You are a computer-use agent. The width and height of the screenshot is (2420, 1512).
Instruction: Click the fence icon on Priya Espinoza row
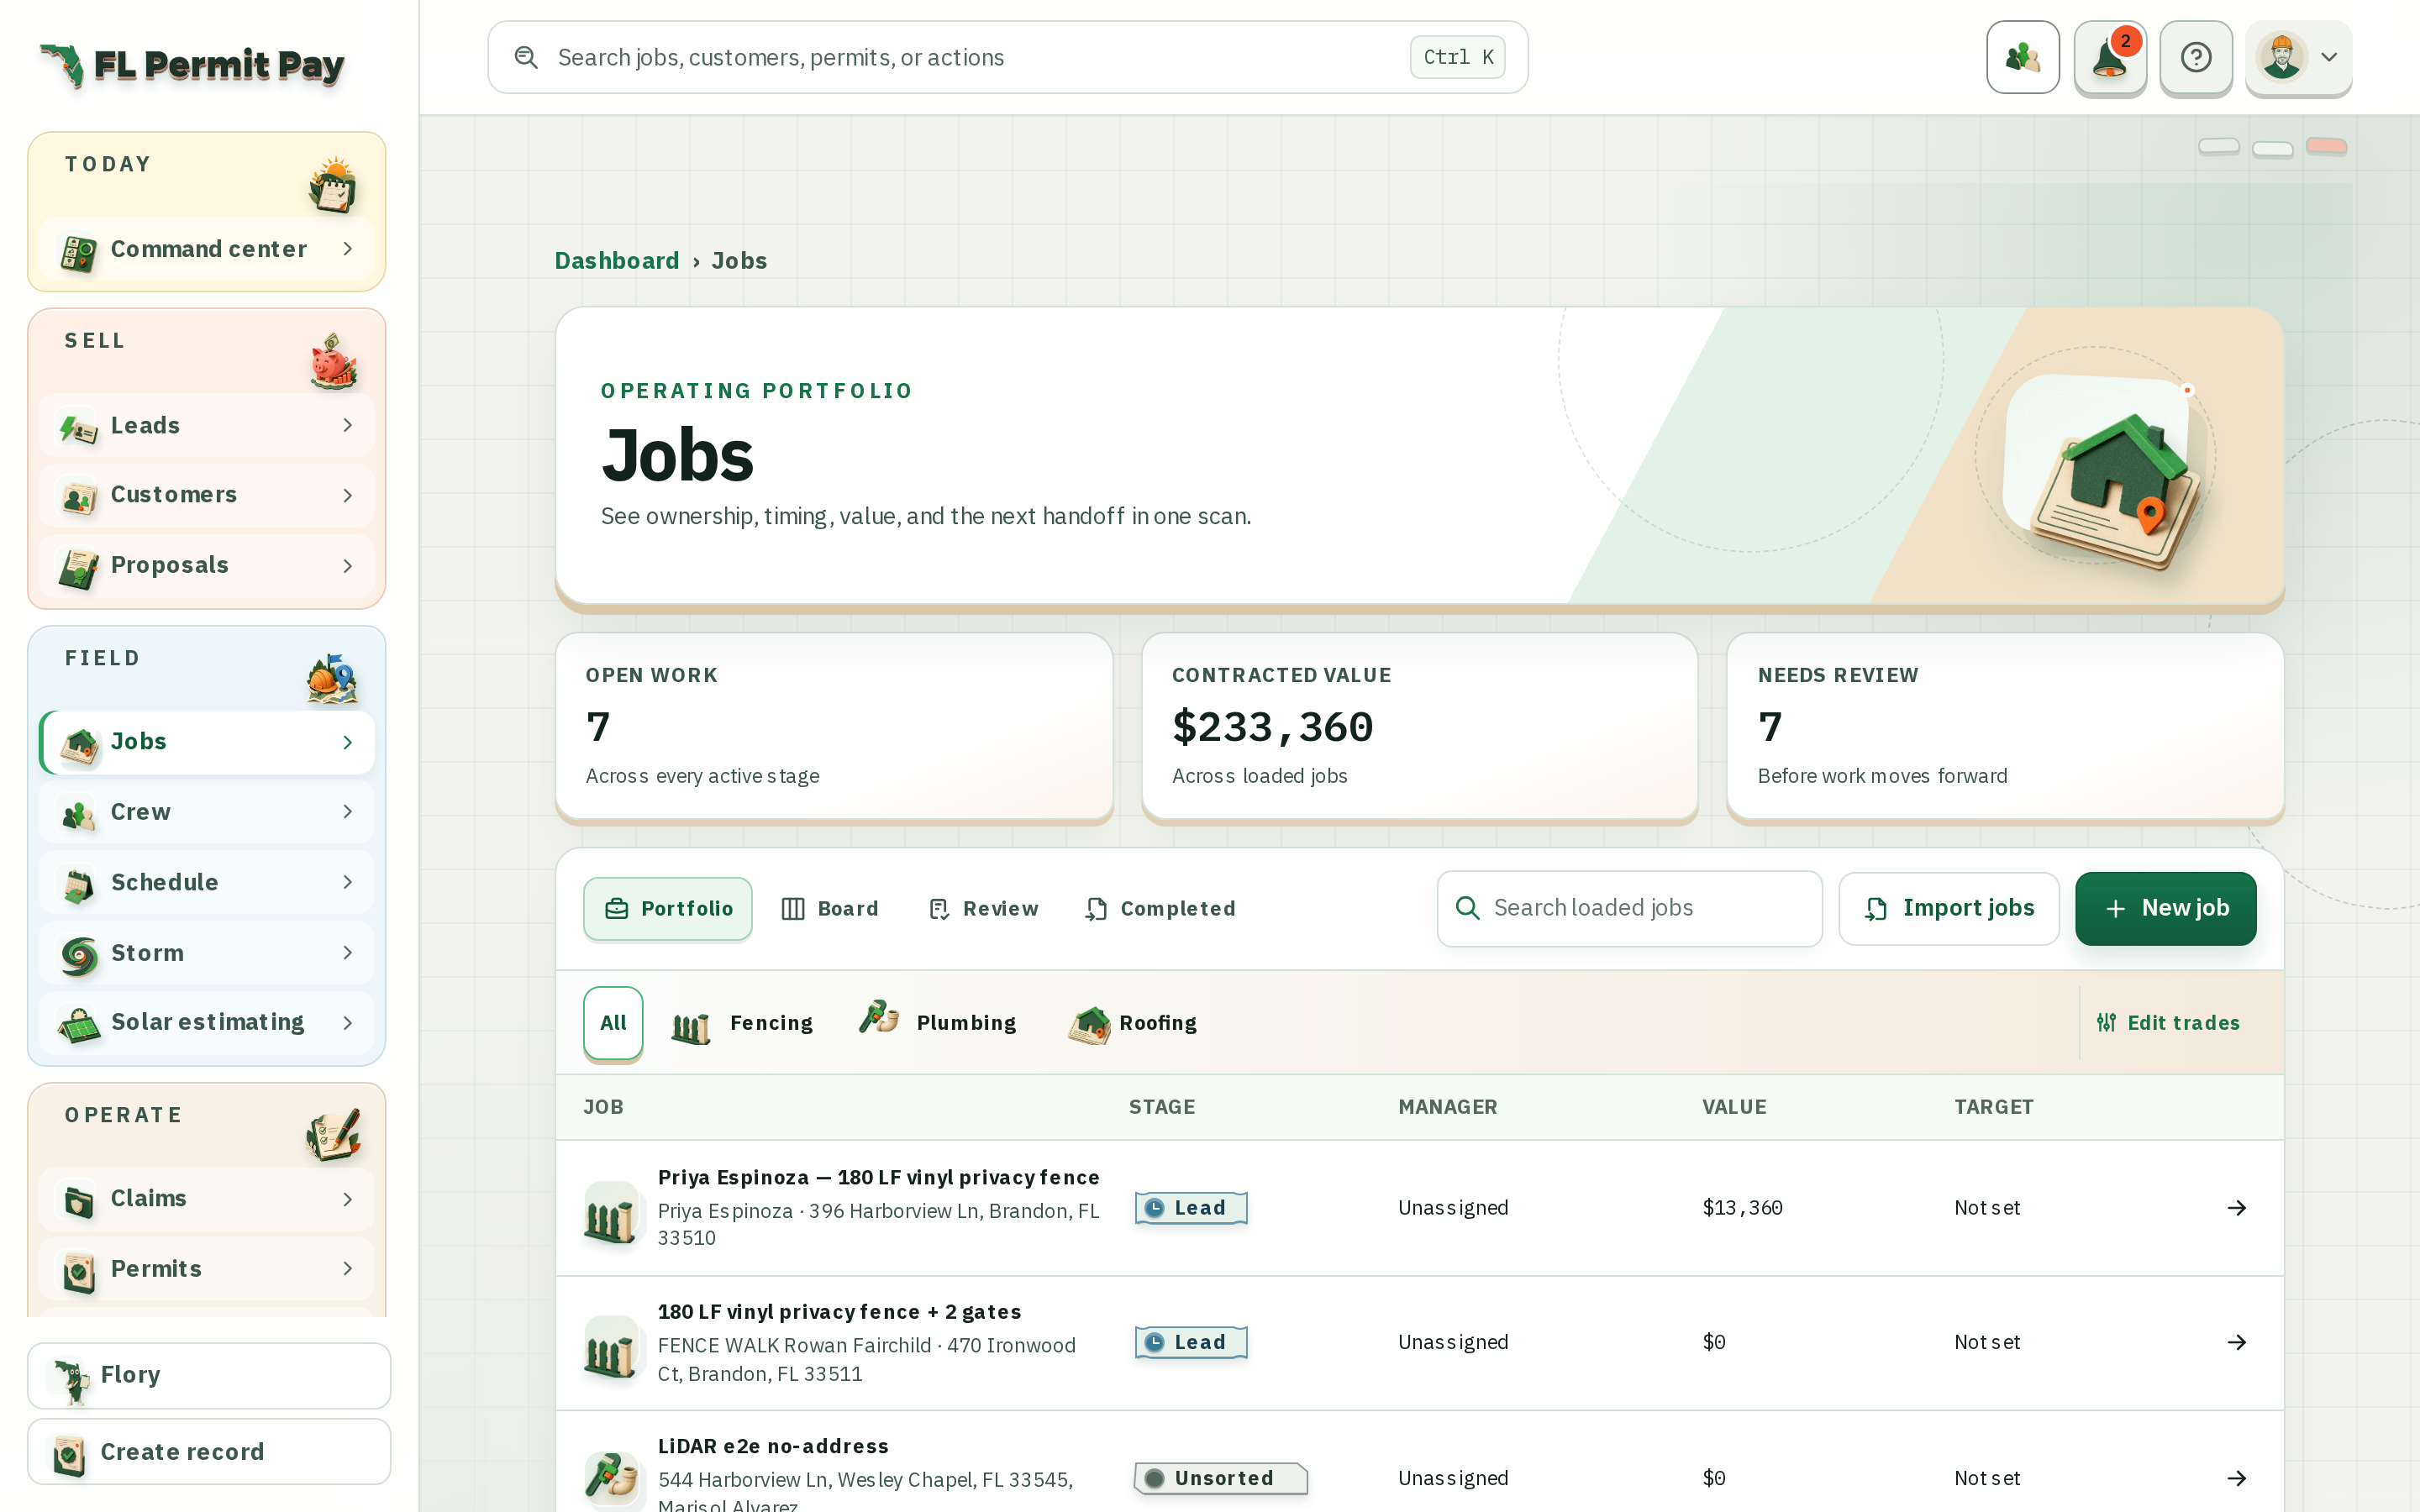[611, 1211]
